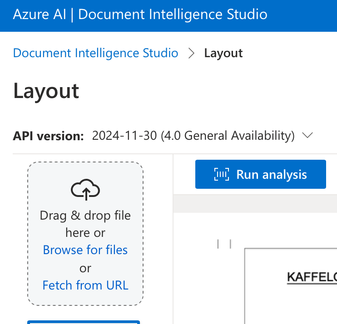
Task: Click the KAFFEL document preview text
Action: [312, 277]
